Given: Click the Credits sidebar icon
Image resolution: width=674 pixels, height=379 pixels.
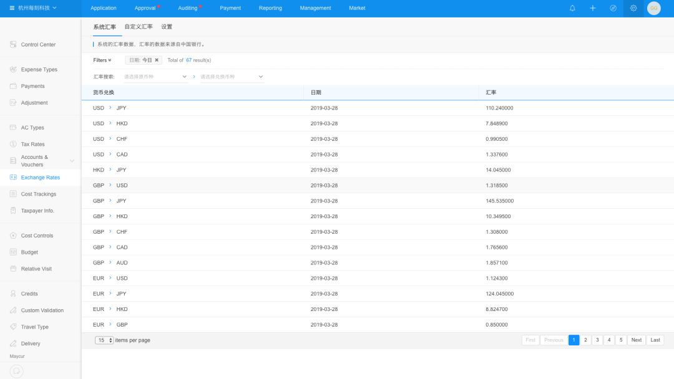Looking at the screenshot, I should (x=13, y=294).
